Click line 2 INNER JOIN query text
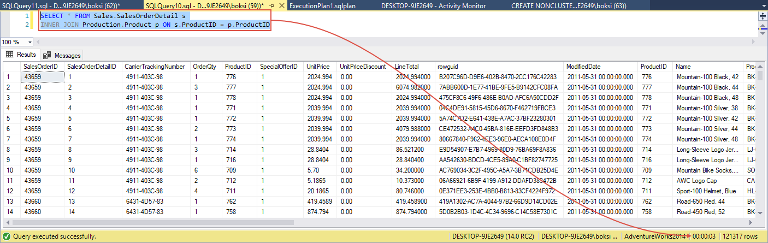 [x=155, y=25]
